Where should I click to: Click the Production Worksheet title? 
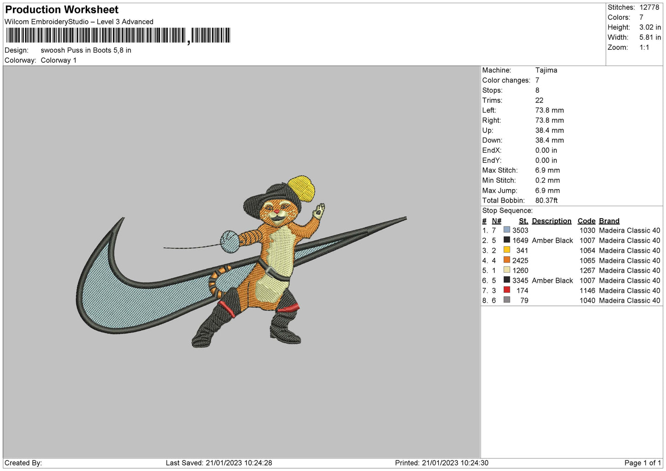(x=62, y=10)
